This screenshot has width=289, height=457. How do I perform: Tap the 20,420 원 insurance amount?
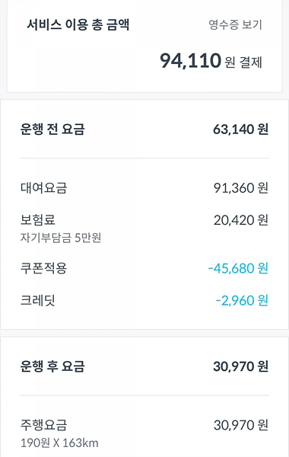coord(240,220)
